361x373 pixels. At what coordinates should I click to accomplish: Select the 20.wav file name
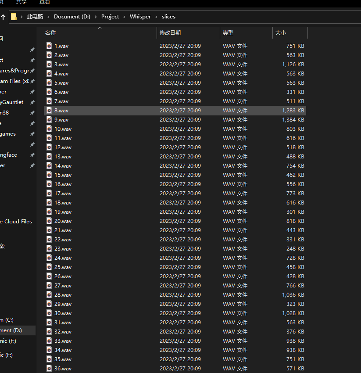click(x=63, y=221)
